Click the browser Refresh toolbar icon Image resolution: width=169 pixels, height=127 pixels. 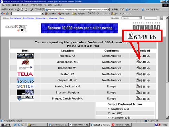[x=22, y=9]
